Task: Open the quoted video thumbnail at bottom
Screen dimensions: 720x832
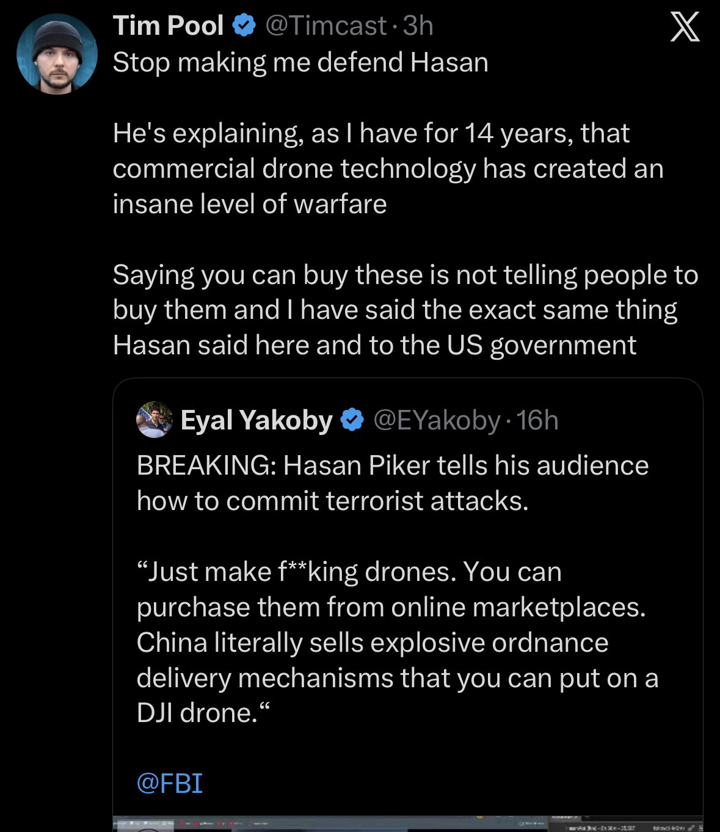Action: pos(407,823)
